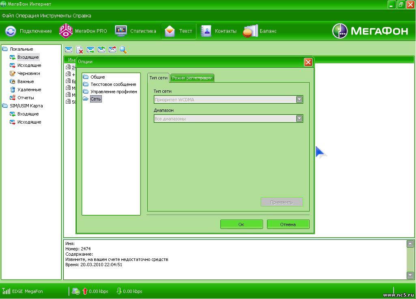Select the message row starting with +
416x299 pixels.
point(71,74)
